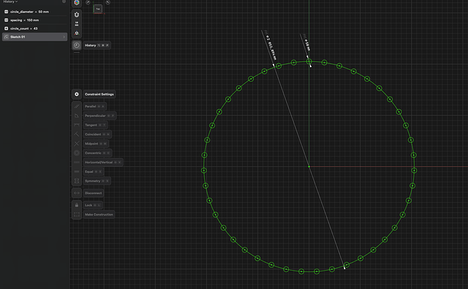Open the History dropdown in sidebar header
This screenshot has height=289, width=468.
point(10,1)
